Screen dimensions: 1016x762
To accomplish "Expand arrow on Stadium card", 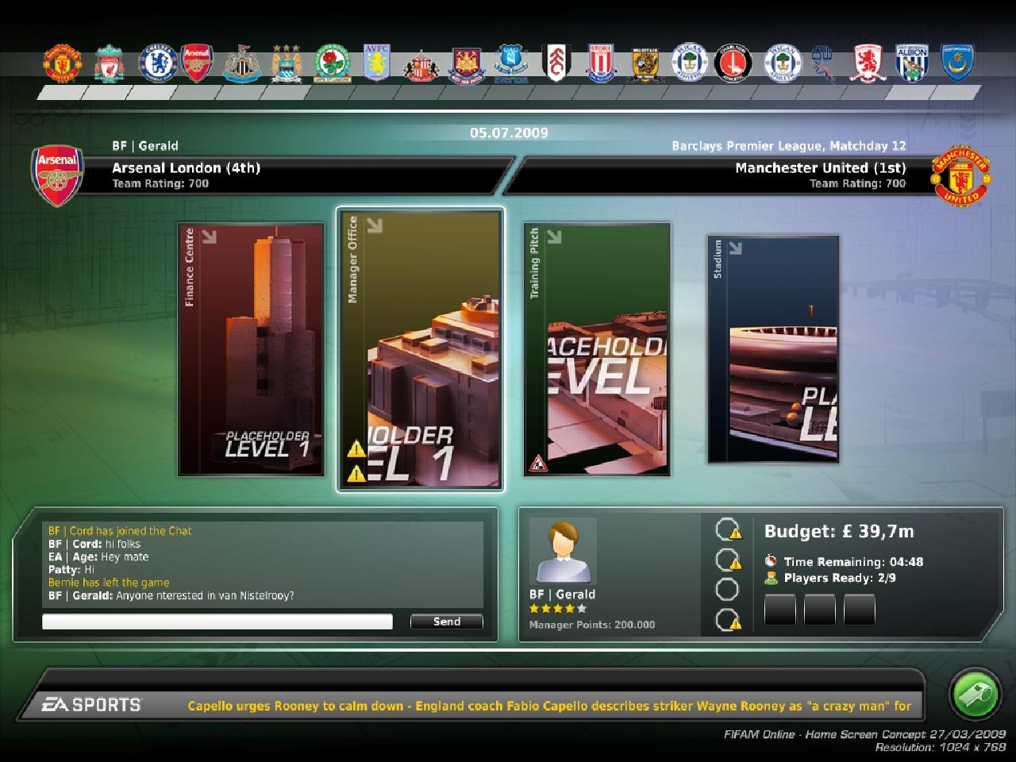I will [736, 248].
